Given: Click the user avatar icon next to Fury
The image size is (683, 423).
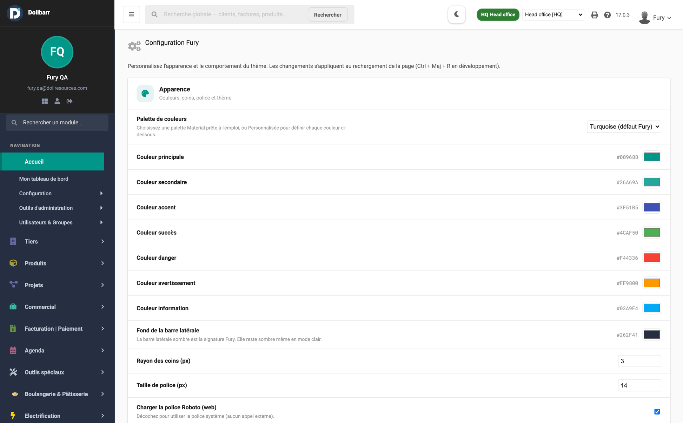Looking at the screenshot, I should 644,18.
